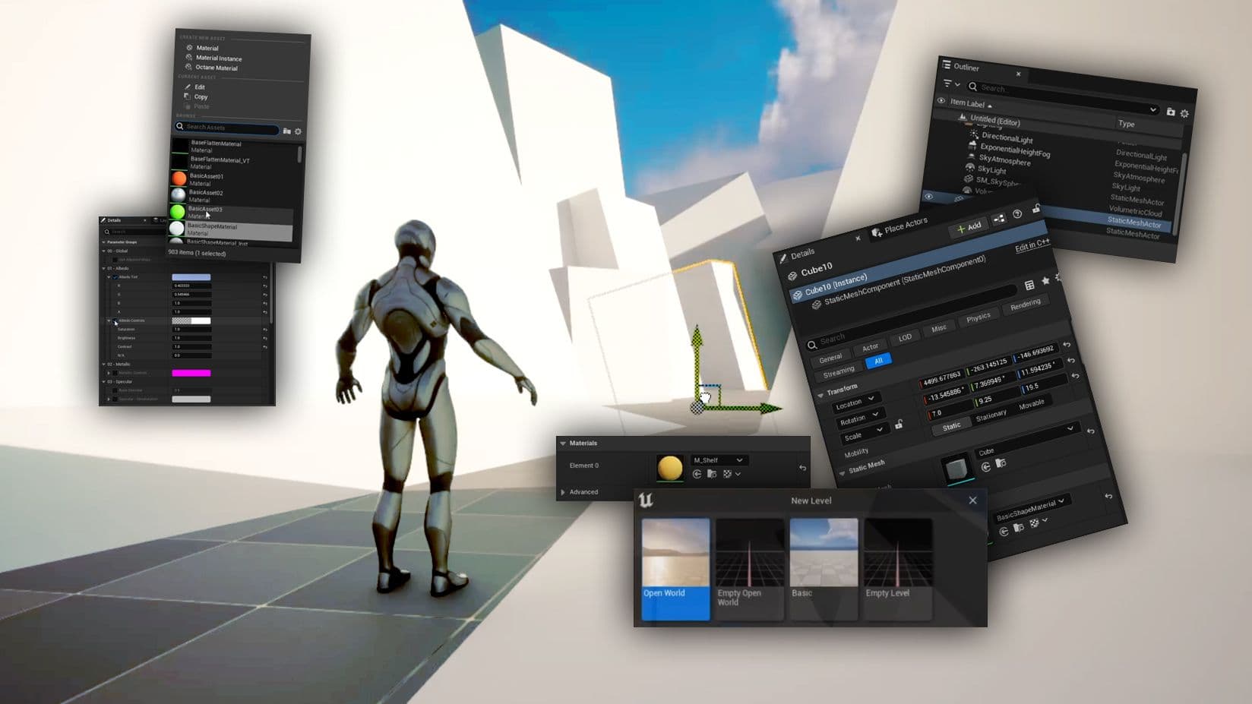Switch to the Physics tab in Details
This screenshot has width=1252, height=704.
click(x=978, y=316)
